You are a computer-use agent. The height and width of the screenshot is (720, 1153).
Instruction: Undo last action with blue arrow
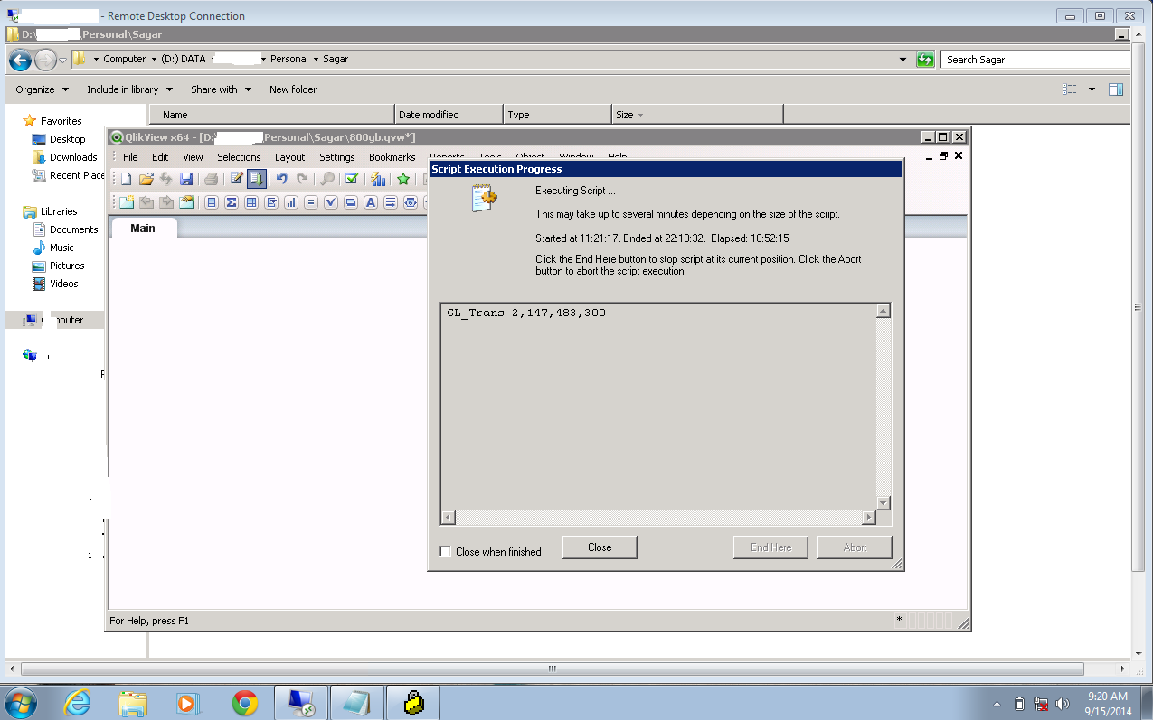[x=282, y=179]
